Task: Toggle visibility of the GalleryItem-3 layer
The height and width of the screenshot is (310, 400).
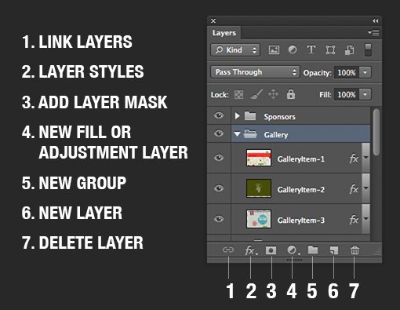Action: click(x=219, y=219)
